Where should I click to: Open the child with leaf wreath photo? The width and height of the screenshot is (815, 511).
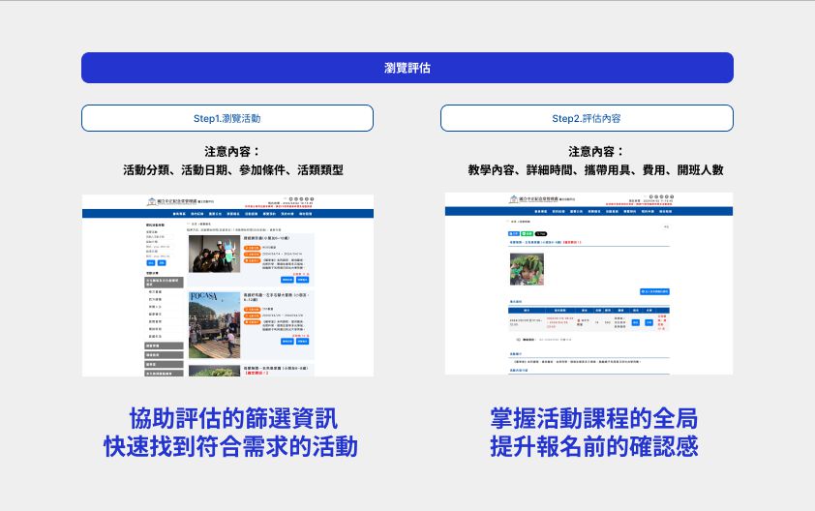[x=527, y=268]
